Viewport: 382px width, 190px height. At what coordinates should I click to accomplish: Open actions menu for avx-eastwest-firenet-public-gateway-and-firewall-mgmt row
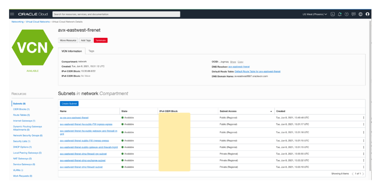tap(364, 147)
